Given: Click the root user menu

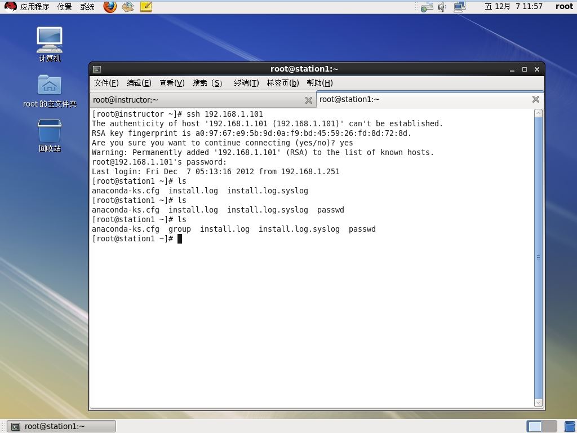Looking at the screenshot, I should (564, 6).
